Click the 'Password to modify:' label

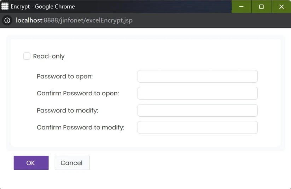click(x=68, y=111)
